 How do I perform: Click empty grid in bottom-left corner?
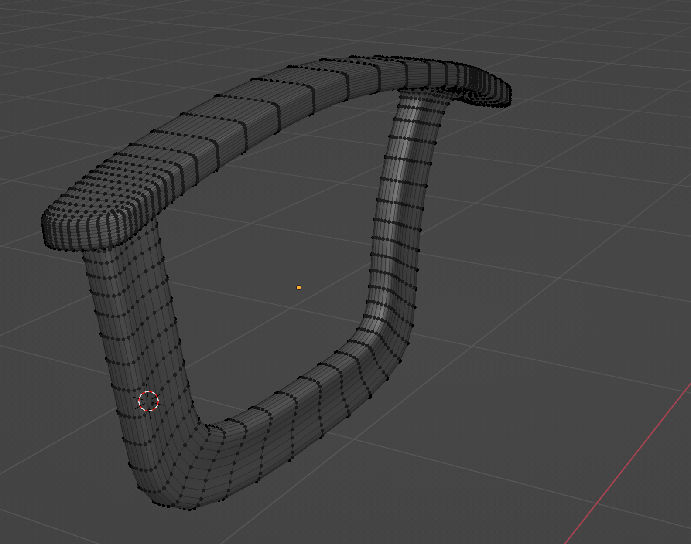pyautogui.click(x=44, y=514)
